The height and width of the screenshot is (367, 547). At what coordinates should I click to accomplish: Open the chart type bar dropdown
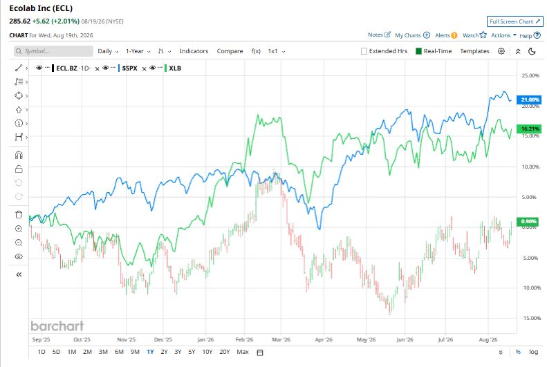(165, 51)
